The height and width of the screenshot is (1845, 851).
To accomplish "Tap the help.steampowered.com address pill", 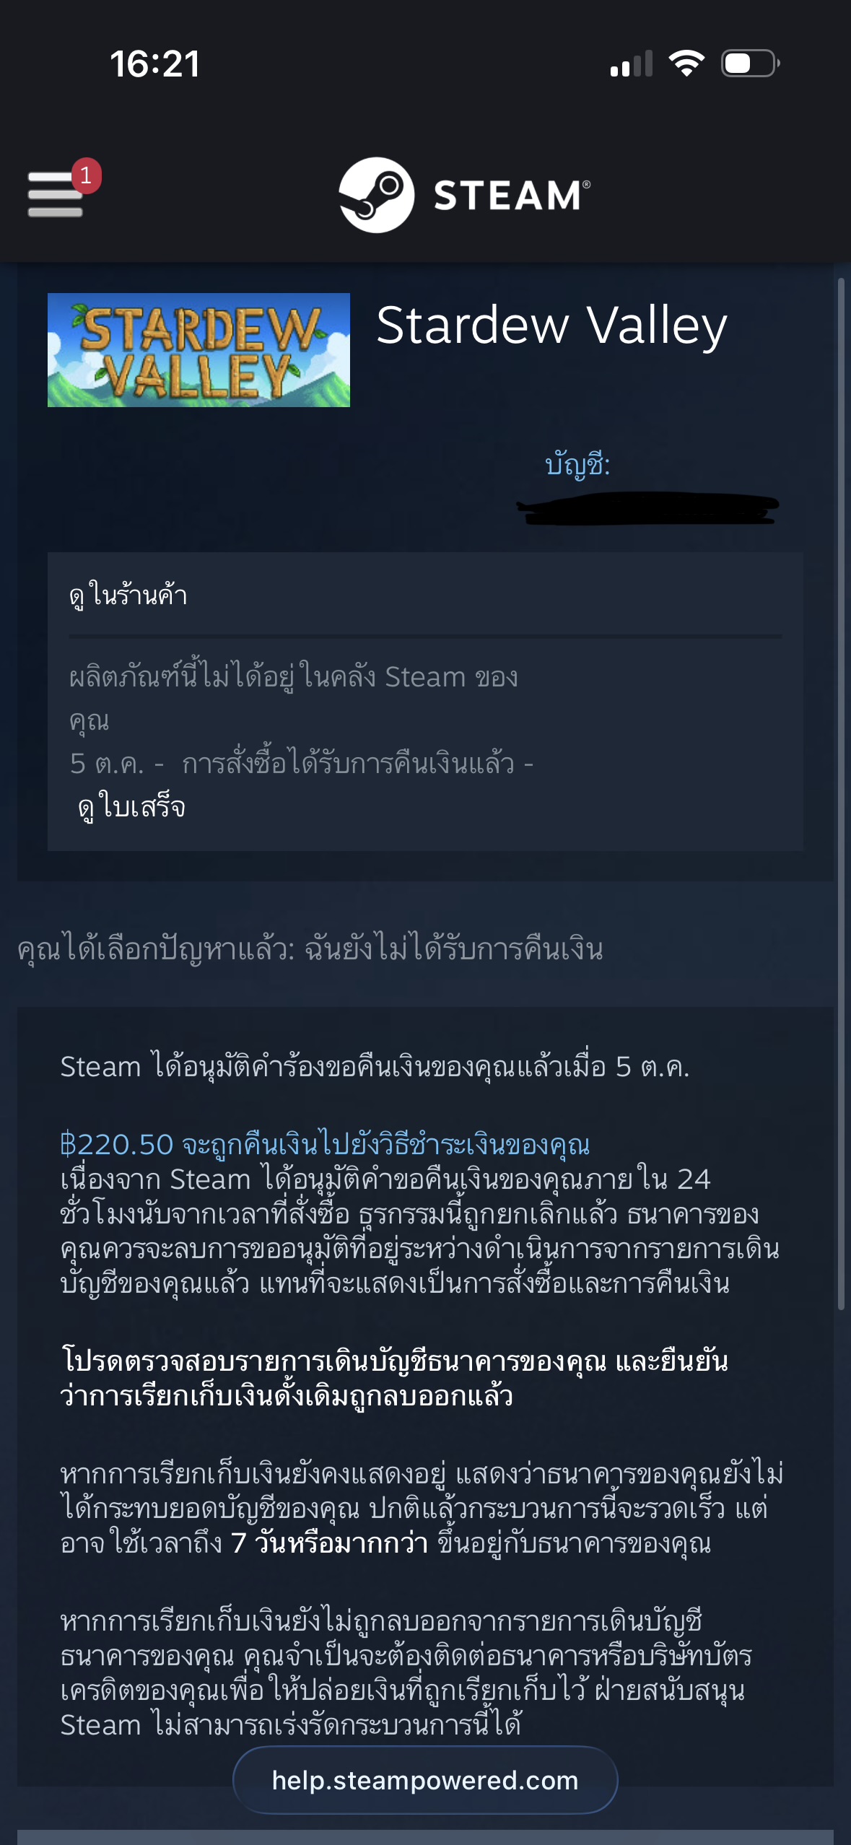I will point(425,1780).
